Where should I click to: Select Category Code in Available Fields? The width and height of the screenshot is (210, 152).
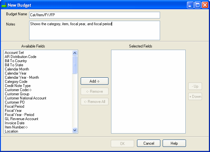tap(16, 82)
